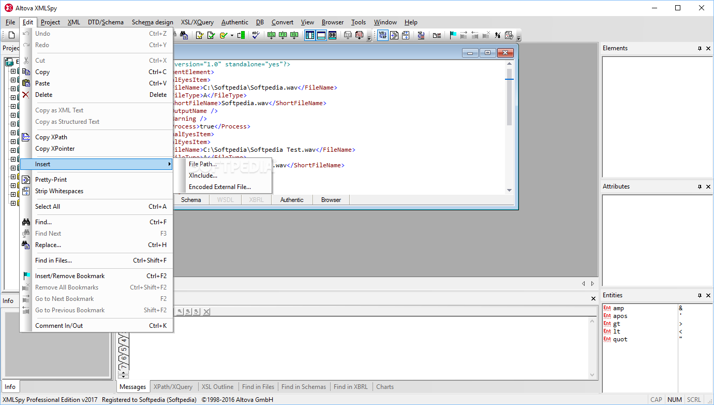Screen dimensions: 714x405
Task: Open the XPath/XQuery bottom tab
Action: pos(173,387)
